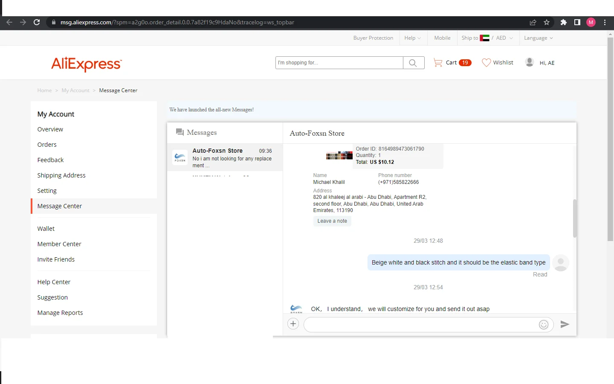Click the Auto-Foxsn Store avatar in message list

(x=180, y=157)
